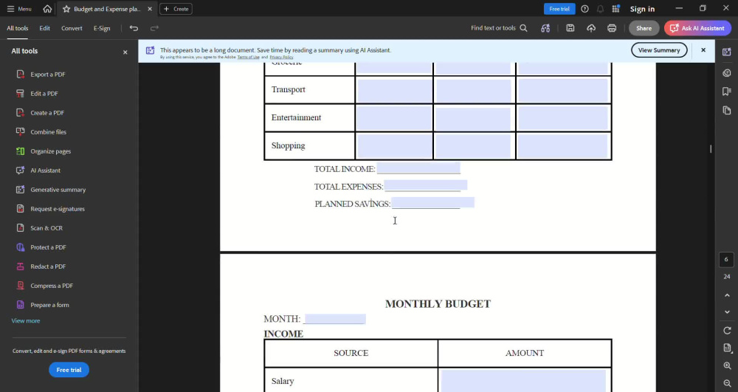Viewport: 738px width, 392px height.
Task: Save the document with the floppy icon
Action: tap(570, 28)
